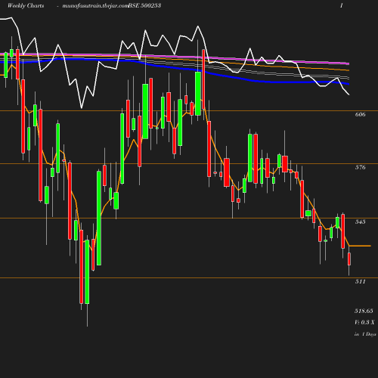
Task: Click the 'Weekly Charts' title text
Action: 26,5
